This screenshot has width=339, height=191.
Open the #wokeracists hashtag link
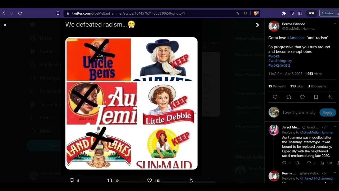(x=279, y=65)
